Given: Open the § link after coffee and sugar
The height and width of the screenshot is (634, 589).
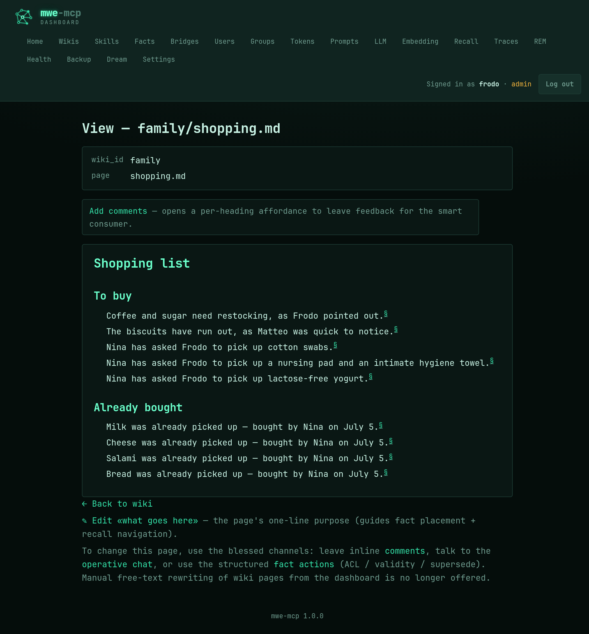Looking at the screenshot, I should [x=386, y=314].
